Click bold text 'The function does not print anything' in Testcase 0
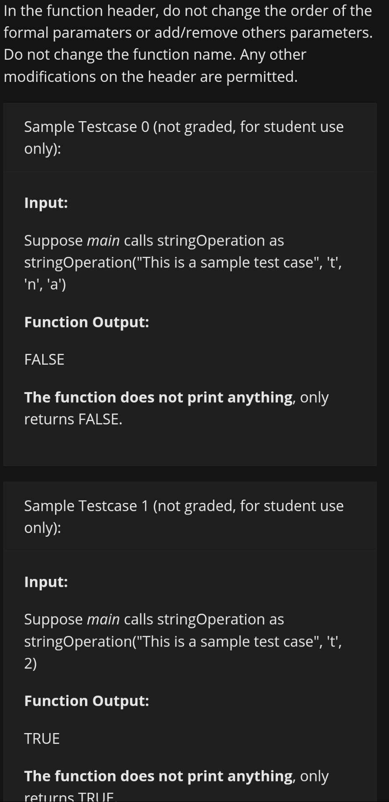 coord(159,397)
